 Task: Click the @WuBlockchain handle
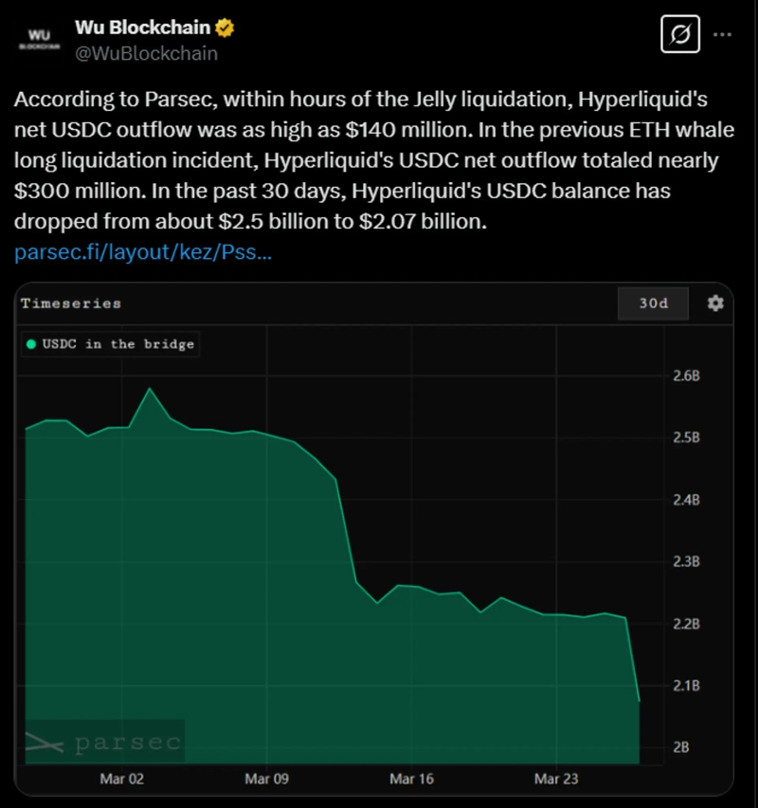tap(146, 53)
